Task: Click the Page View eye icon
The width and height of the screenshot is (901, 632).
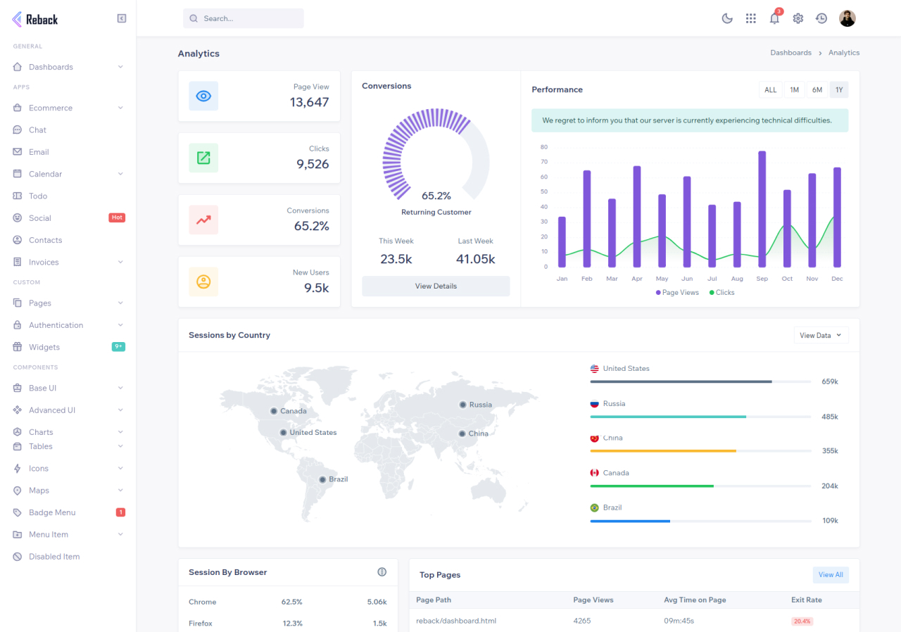Action: 203,96
